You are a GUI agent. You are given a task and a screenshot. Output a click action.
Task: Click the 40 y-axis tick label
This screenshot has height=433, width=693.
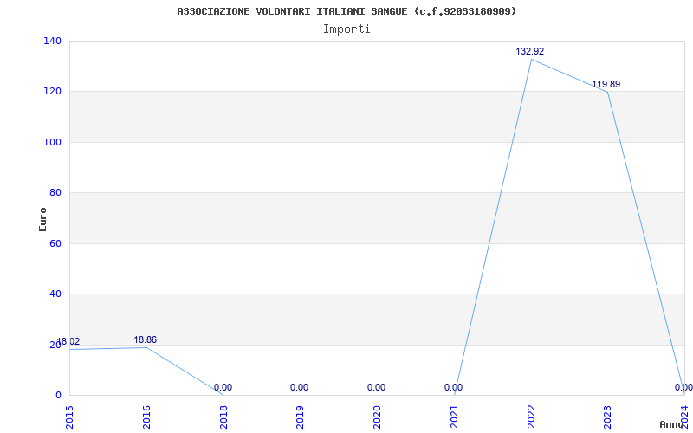(x=55, y=294)
